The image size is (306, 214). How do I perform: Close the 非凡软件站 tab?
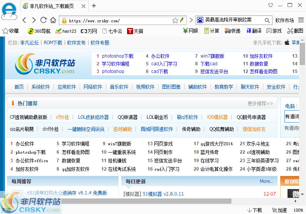(x=83, y=6)
